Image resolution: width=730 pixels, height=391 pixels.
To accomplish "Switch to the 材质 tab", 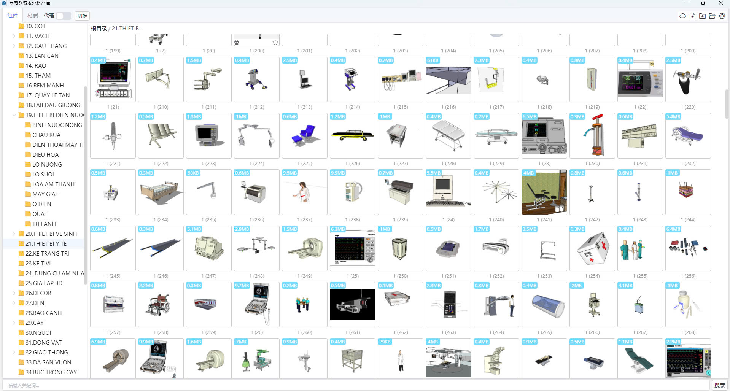I will pyautogui.click(x=33, y=16).
